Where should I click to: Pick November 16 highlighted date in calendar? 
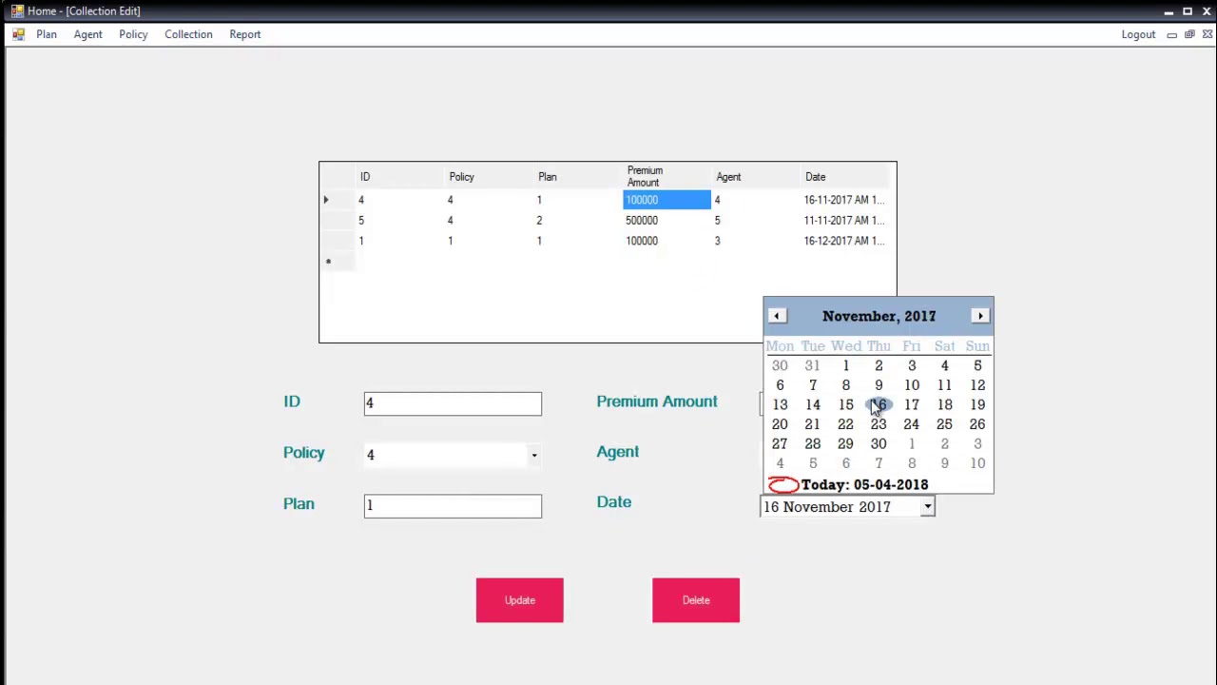click(879, 405)
